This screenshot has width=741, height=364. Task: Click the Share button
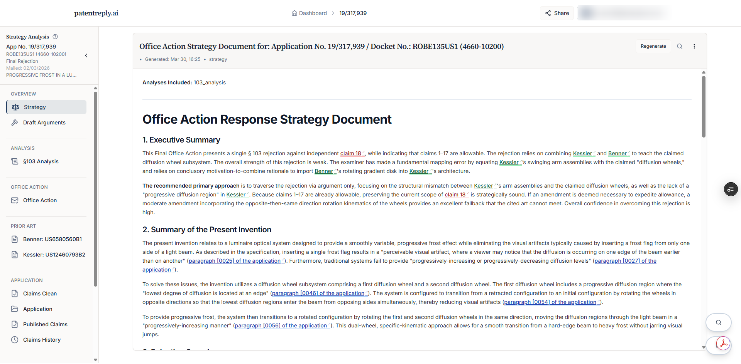pyautogui.click(x=557, y=13)
